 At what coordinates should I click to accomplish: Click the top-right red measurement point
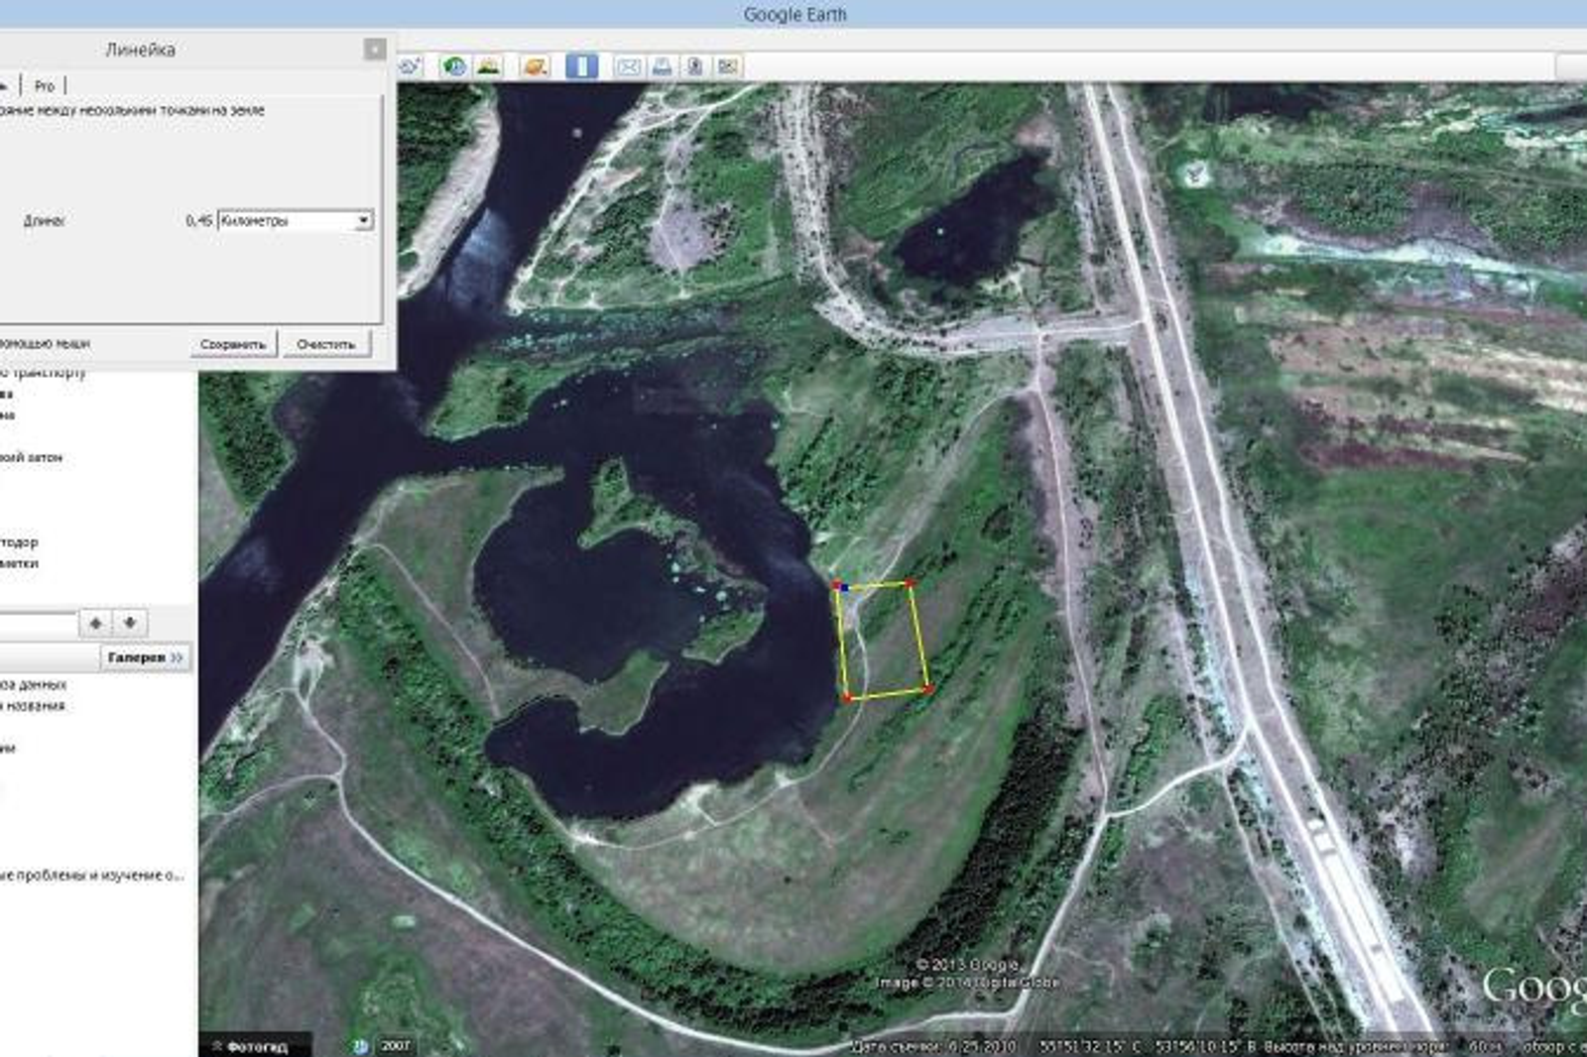pyautogui.click(x=910, y=584)
